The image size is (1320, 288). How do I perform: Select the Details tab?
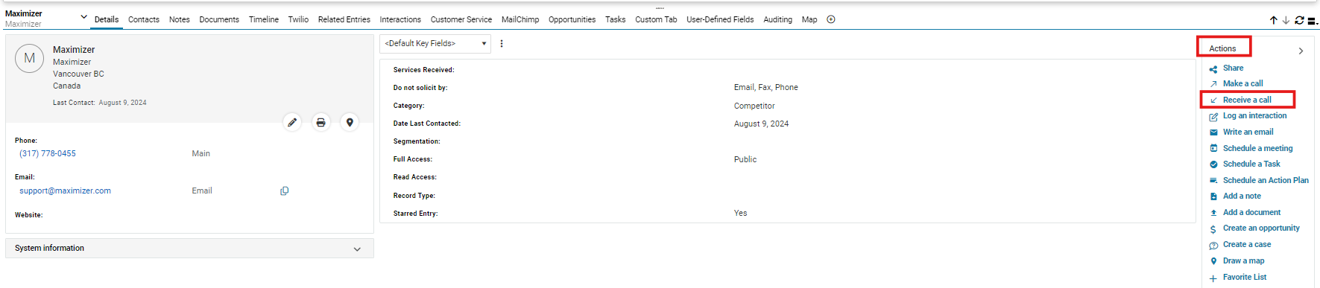click(x=107, y=19)
